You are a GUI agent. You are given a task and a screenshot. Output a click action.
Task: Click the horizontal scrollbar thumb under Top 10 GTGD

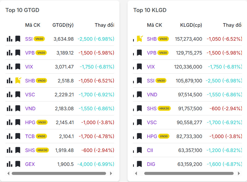point(59,173)
